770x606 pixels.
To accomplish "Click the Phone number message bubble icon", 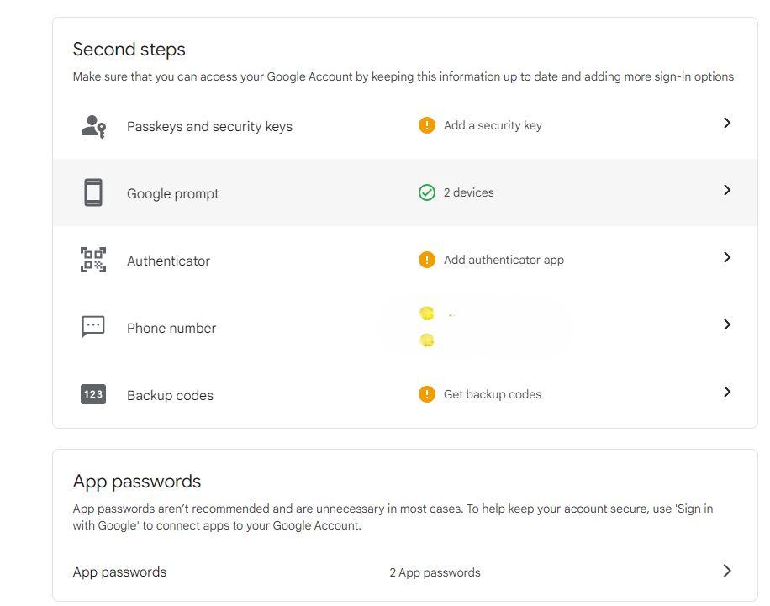I will click(x=93, y=327).
